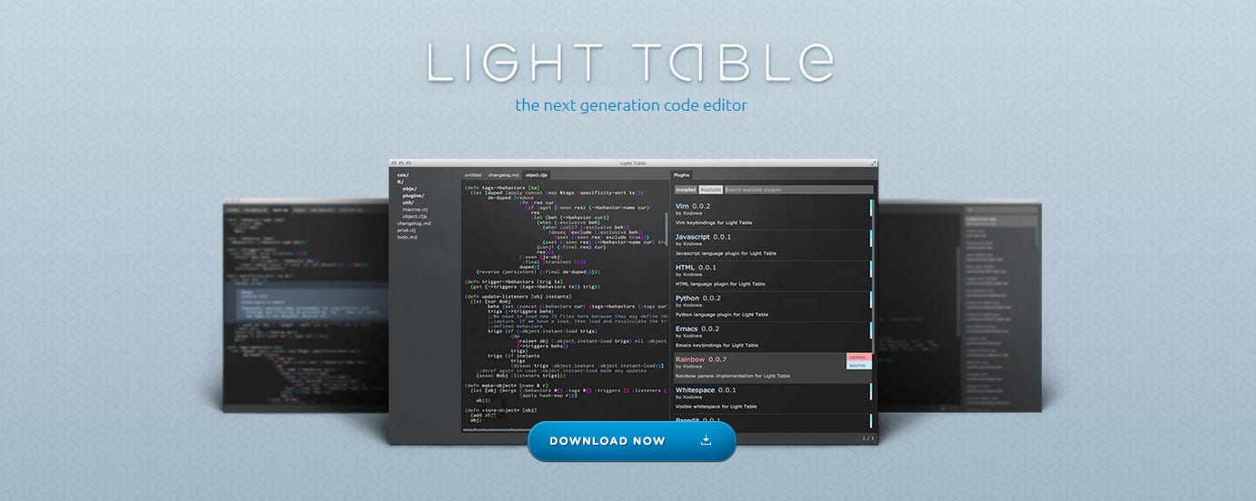This screenshot has height=501, width=1256.
Task: Click the Light Table logo title
Action: tap(629, 62)
